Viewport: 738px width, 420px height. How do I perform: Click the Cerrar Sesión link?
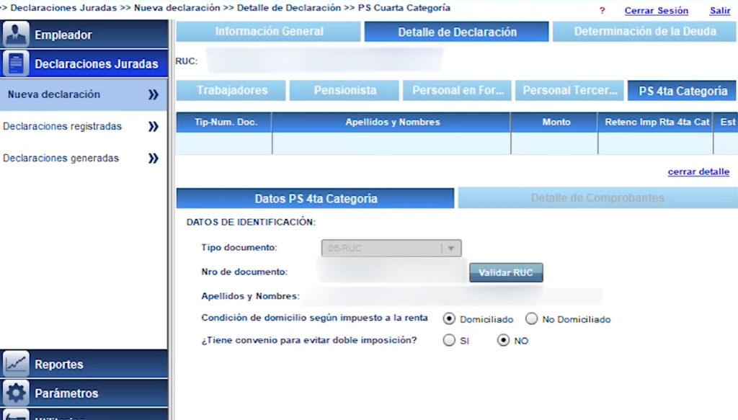point(656,11)
